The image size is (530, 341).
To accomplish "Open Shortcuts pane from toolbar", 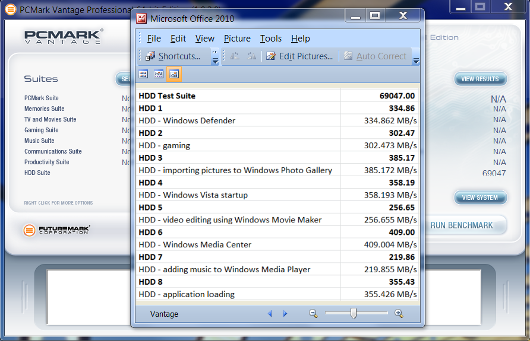I will 173,56.
